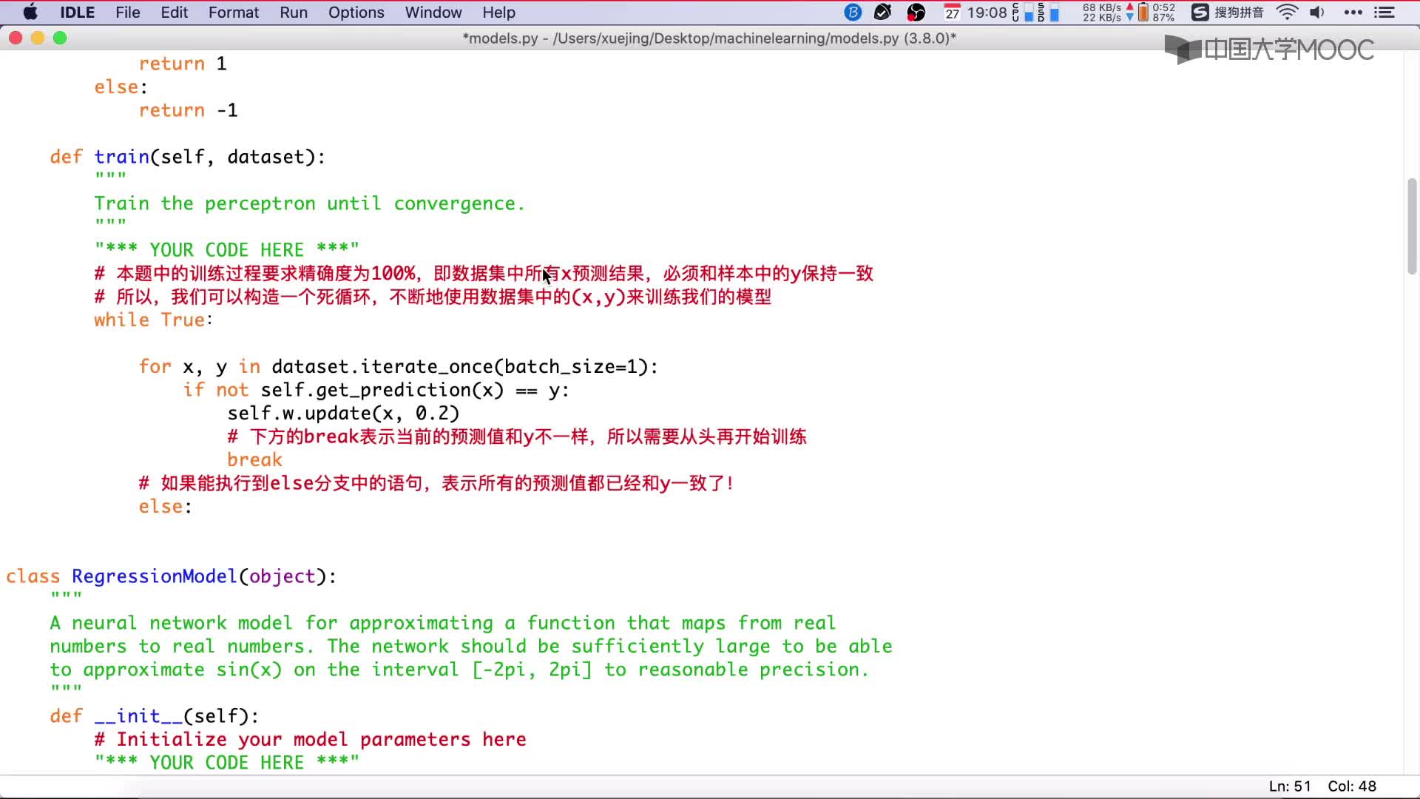Place cursor after the 'else:' under the for loop
Screen dimensions: 1420x799
[192, 507]
